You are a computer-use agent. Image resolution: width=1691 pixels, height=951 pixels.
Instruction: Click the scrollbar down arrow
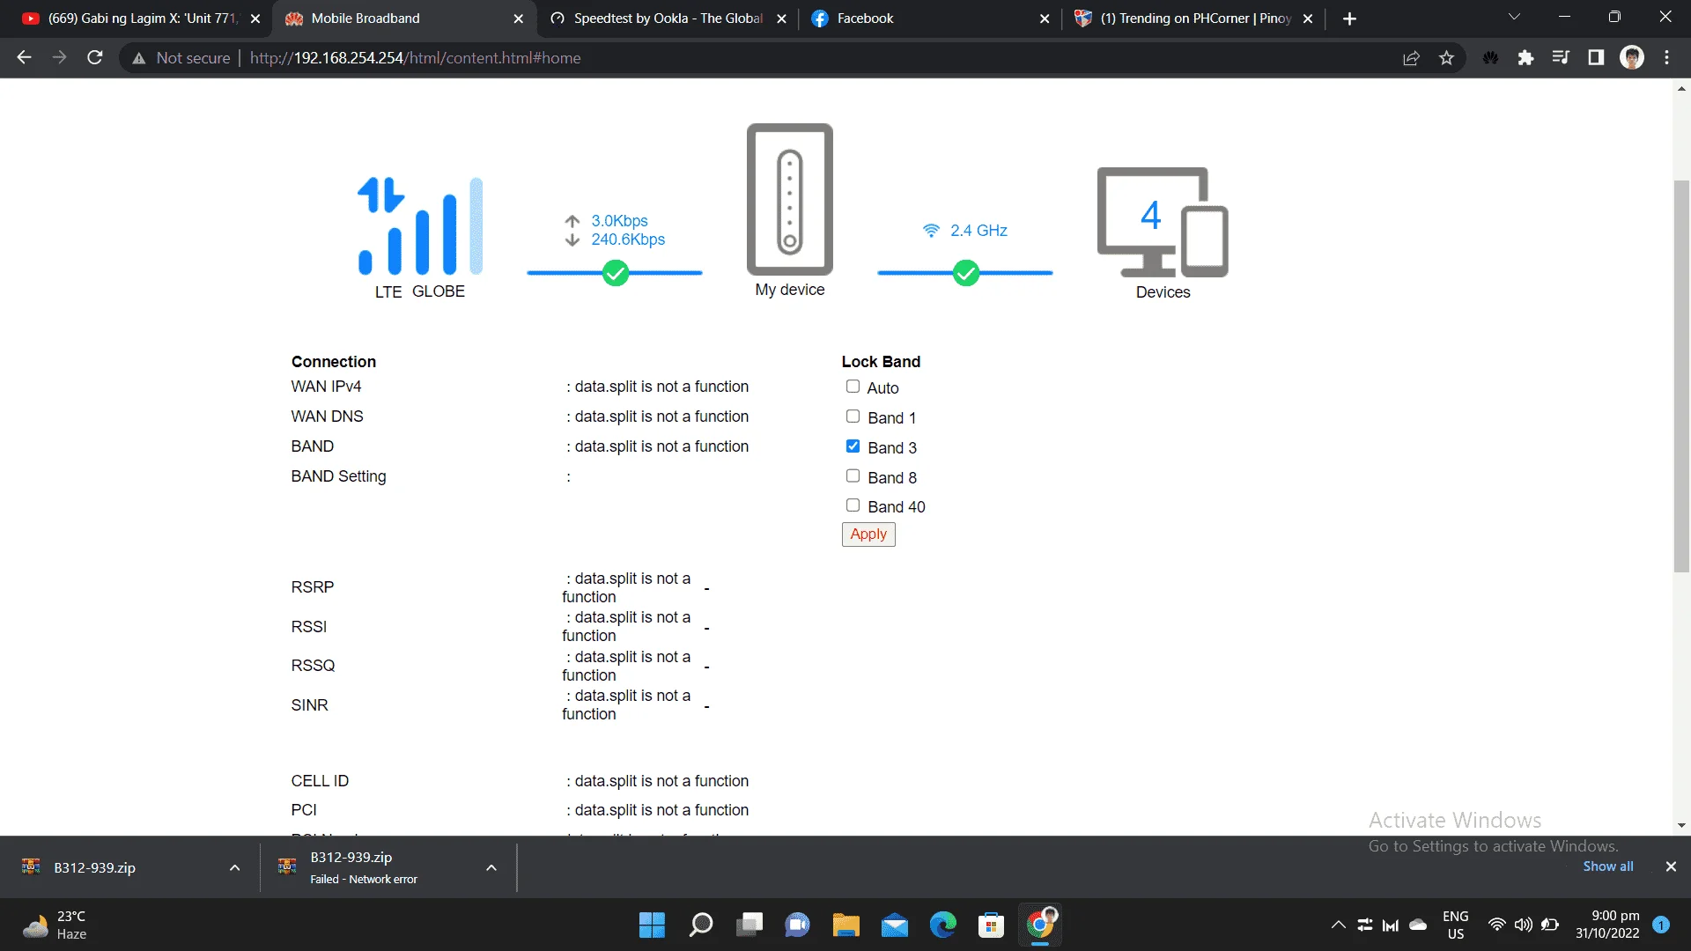(1681, 826)
